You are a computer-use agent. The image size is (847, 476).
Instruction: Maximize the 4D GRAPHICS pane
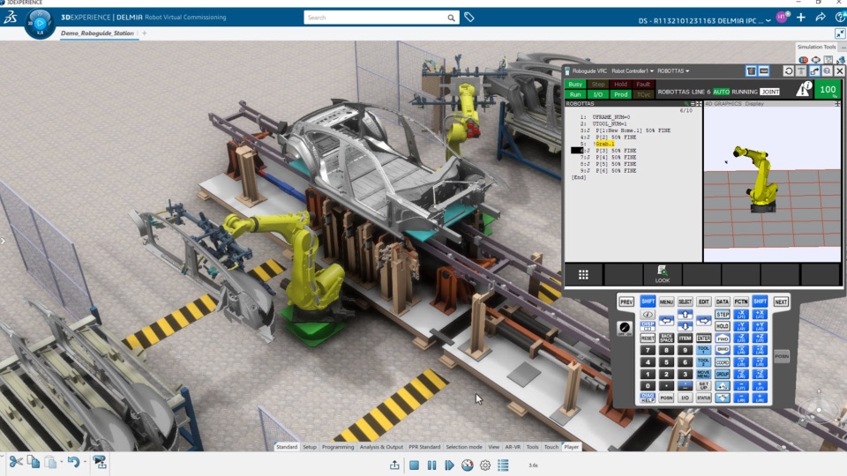(x=837, y=104)
